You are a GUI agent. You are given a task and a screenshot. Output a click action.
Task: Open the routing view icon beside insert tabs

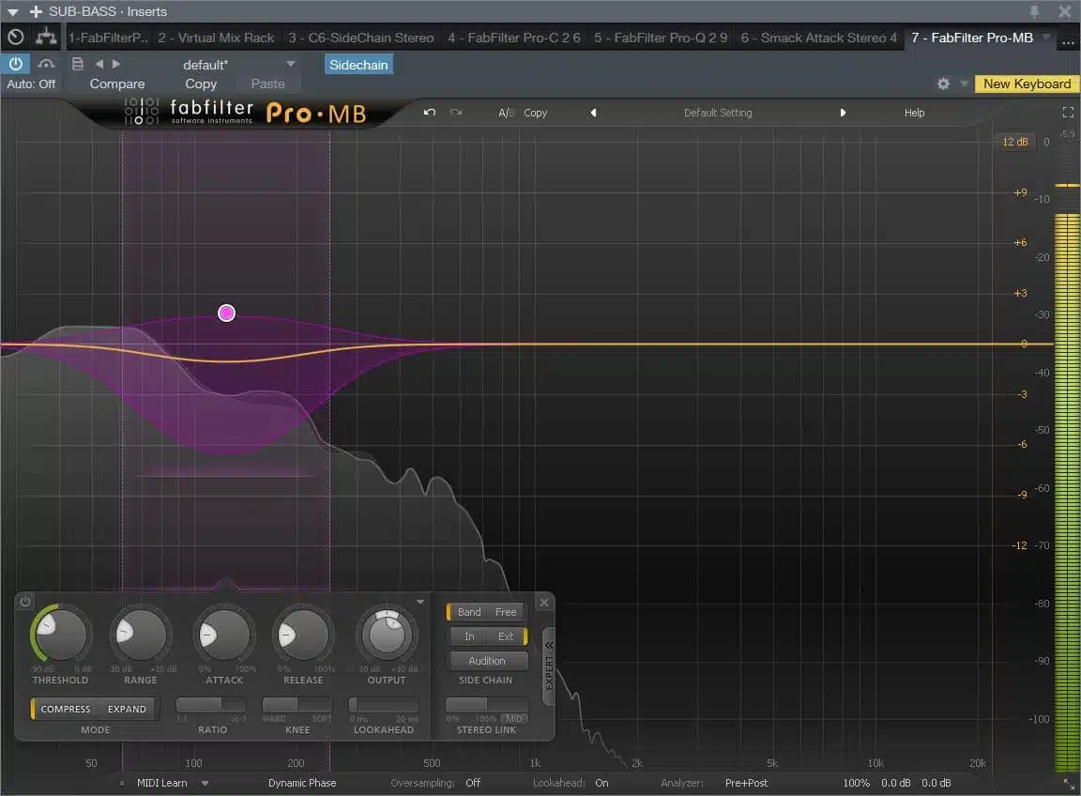[46, 38]
